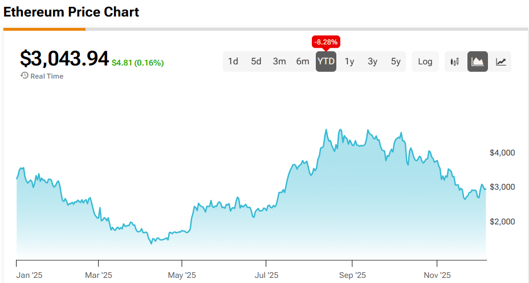Image resolution: width=529 pixels, height=283 pixels.
Task: Switch to line chart view
Action: coord(500,61)
